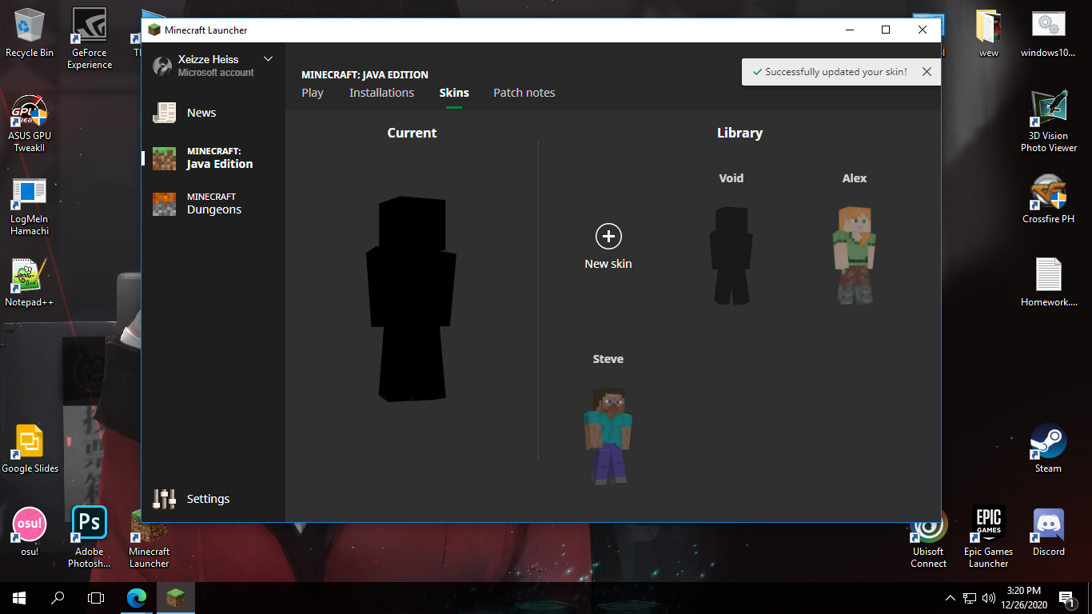Dismiss the skin updated notification
Image resolution: width=1092 pixels, height=614 pixels.
coord(927,72)
